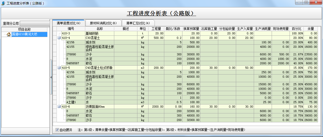
Task: Collapse the 410-6 沥青路面80mm row
Action: pos(59,107)
